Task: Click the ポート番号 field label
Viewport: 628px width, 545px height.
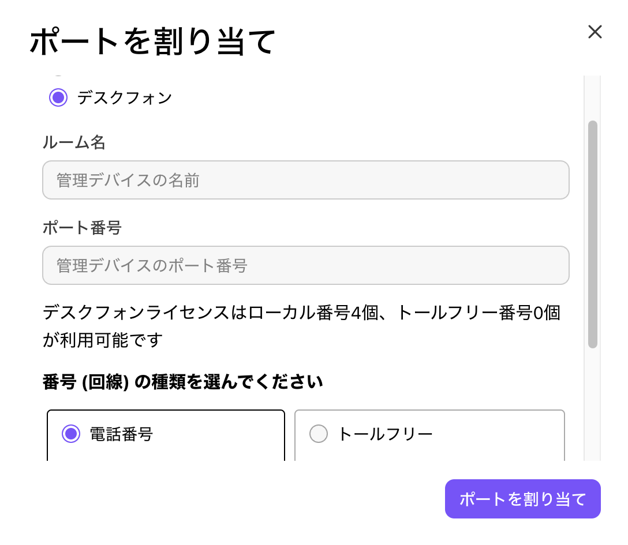Action: coord(82,228)
